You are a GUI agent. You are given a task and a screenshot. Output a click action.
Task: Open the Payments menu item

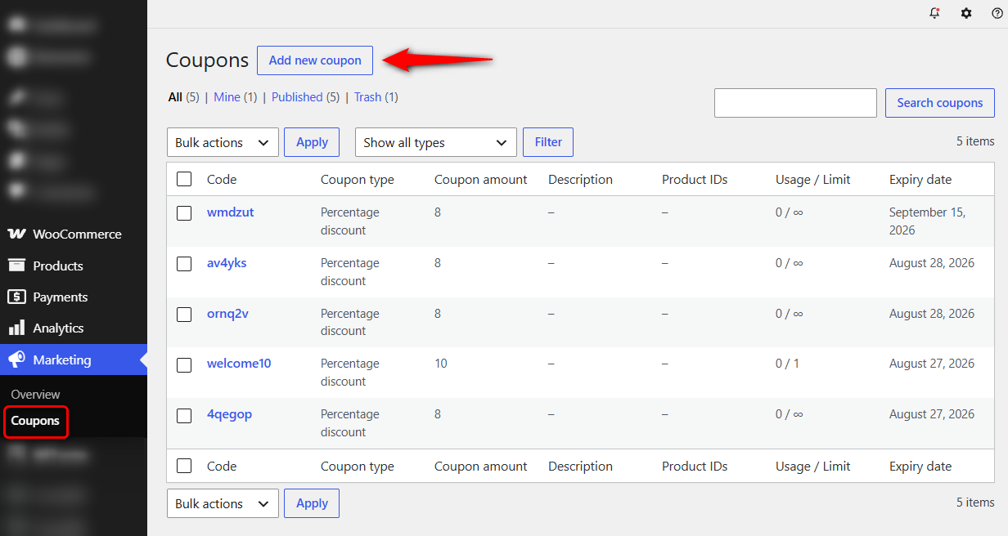coord(74,297)
